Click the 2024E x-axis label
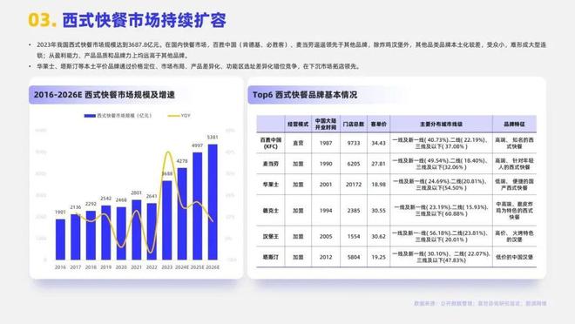The height and width of the screenshot is (324, 575). 182,267
